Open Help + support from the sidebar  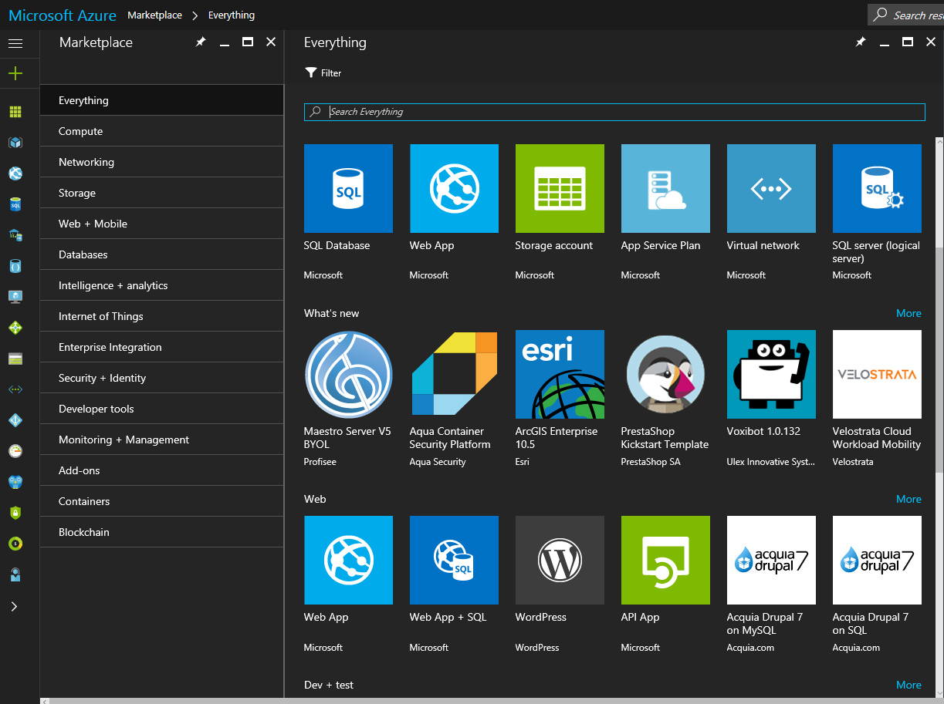pyautogui.click(x=15, y=574)
